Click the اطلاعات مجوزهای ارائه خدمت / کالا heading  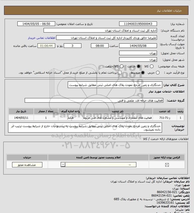pyautogui.click(x=166, y=139)
